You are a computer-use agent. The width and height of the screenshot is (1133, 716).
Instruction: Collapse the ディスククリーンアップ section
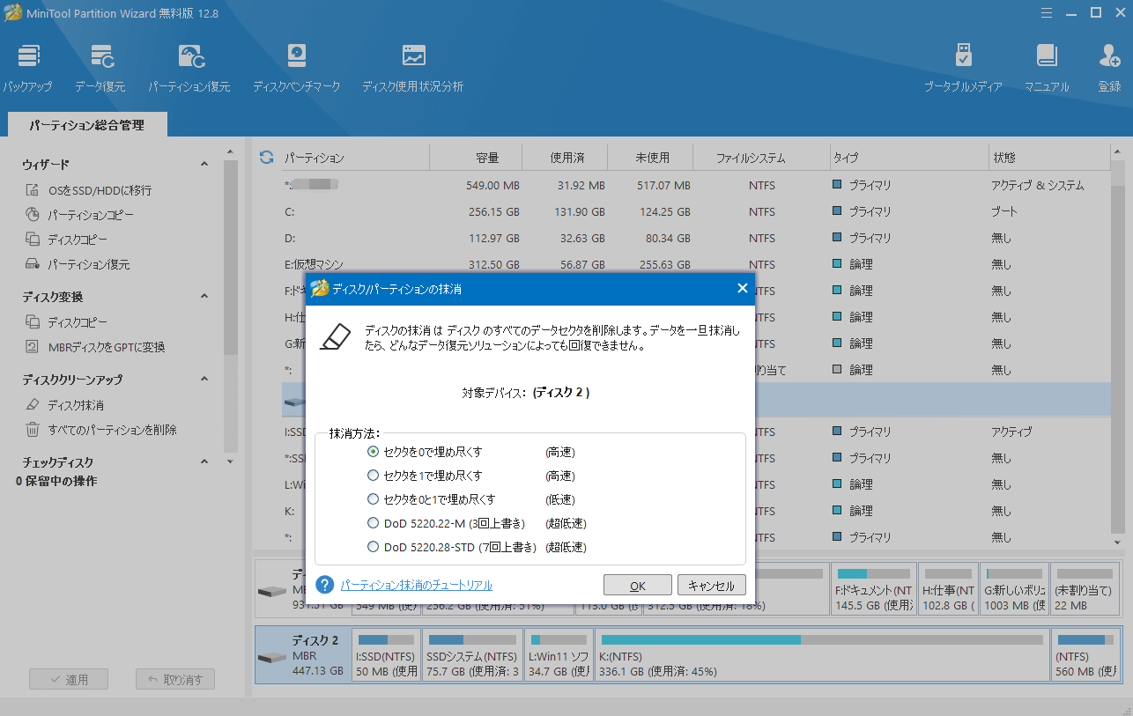click(204, 380)
